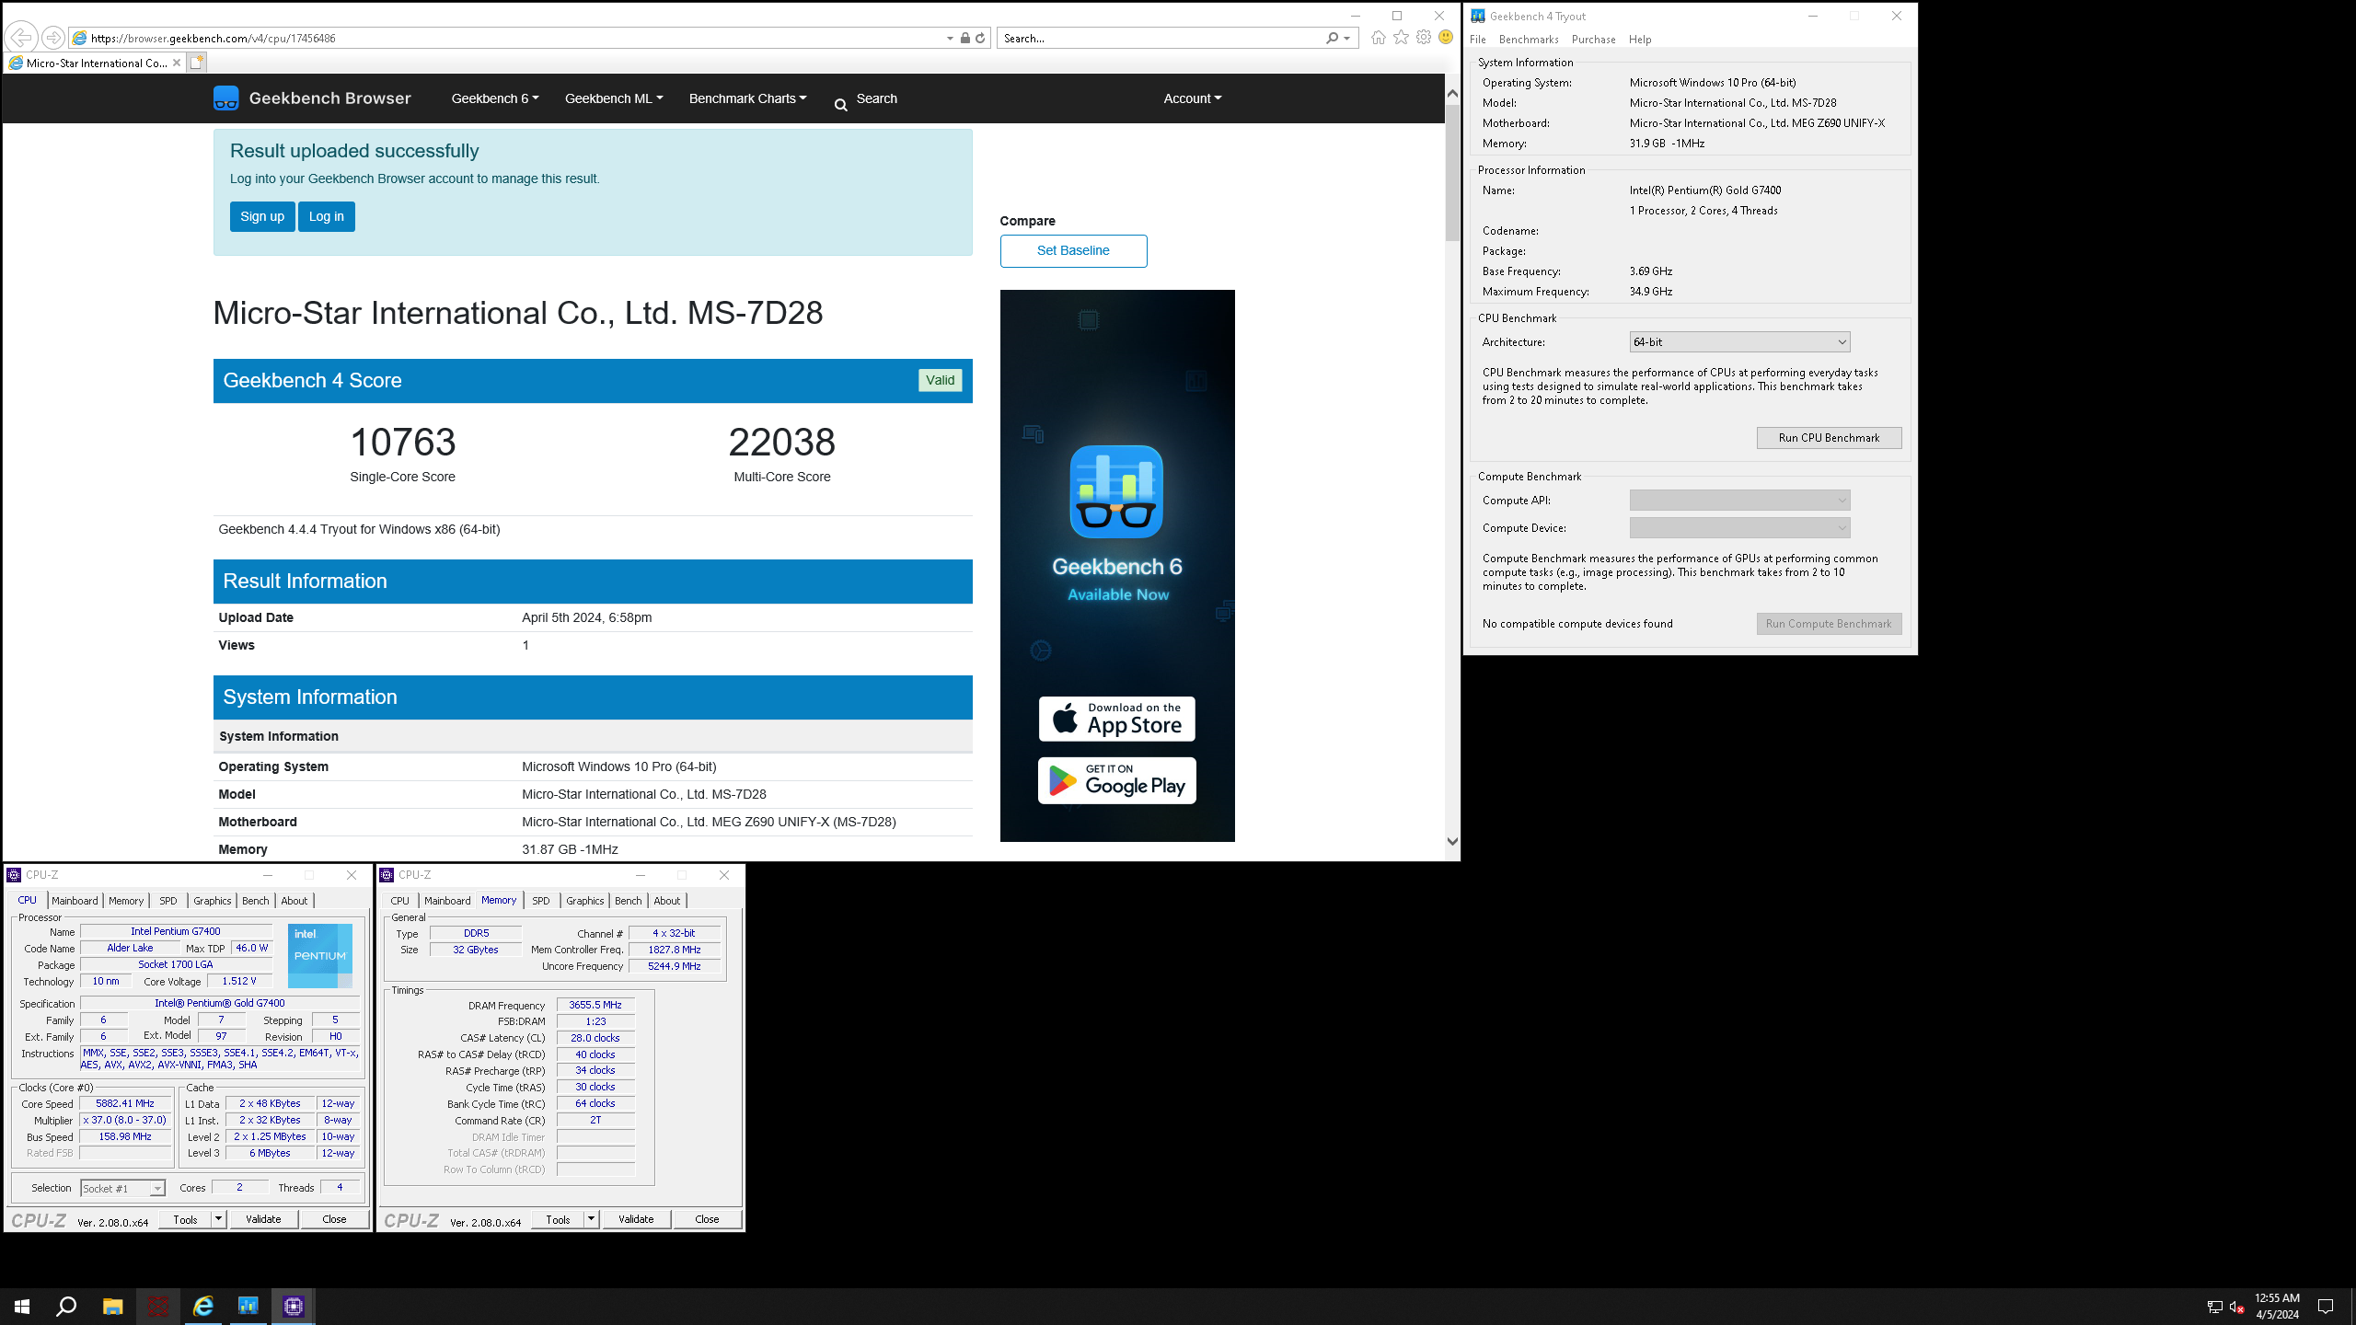Open the address bar URL history dropdown
The width and height of the screenshot is (2356, 1325).
(950, 38)
